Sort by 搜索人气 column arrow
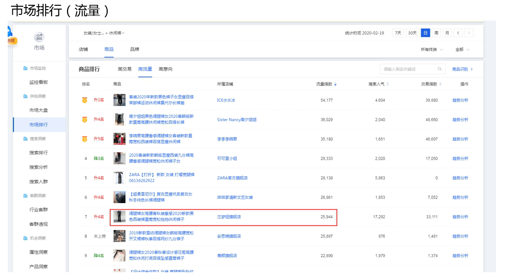 coord(388,84)
